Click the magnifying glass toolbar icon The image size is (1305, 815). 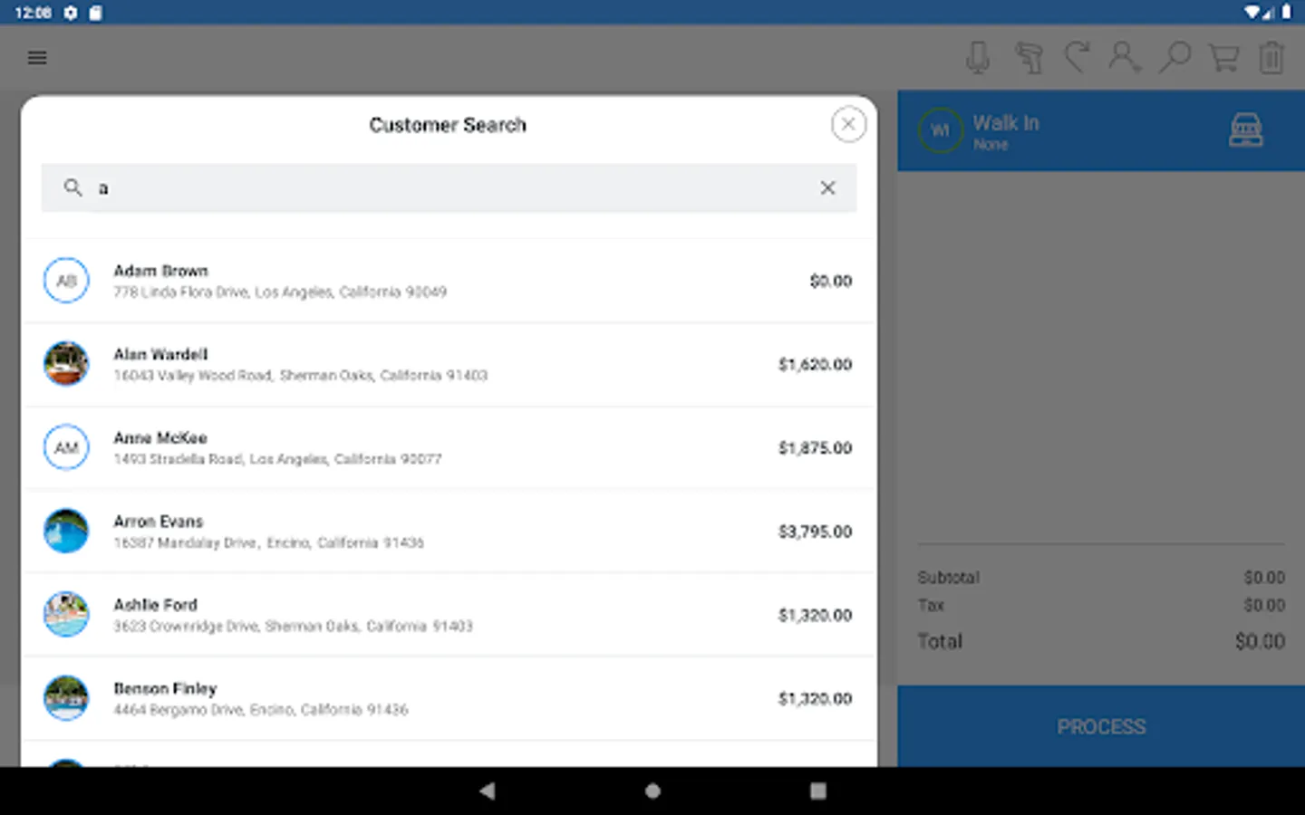(1174, 57)
